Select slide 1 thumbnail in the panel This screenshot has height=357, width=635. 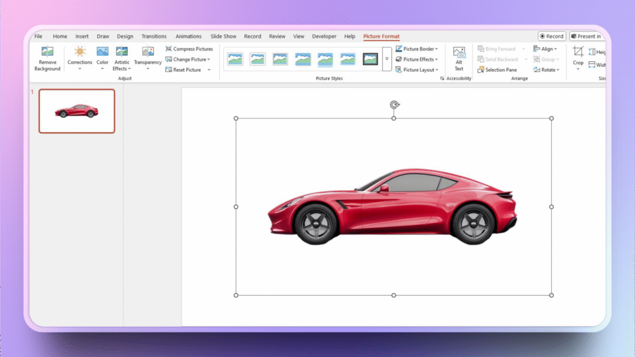[77, 111]
